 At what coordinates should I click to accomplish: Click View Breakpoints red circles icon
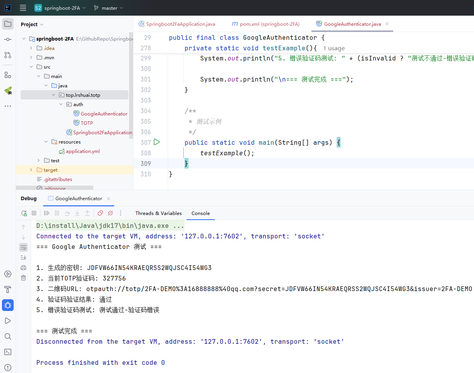point(100,213)
